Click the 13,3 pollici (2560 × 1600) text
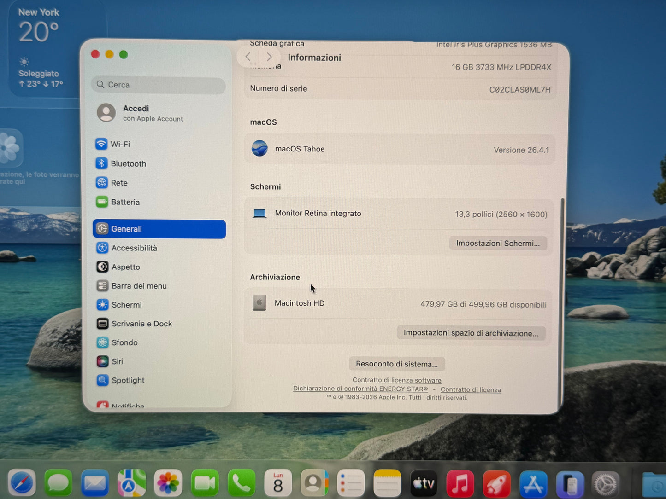The image size is (666, 499). pyautogui.click(x=501, y=214)
